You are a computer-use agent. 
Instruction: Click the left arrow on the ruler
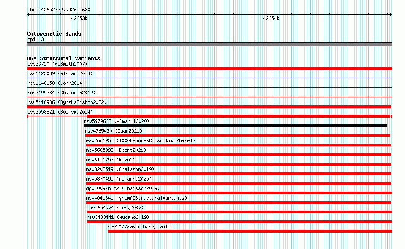point(28,14)
